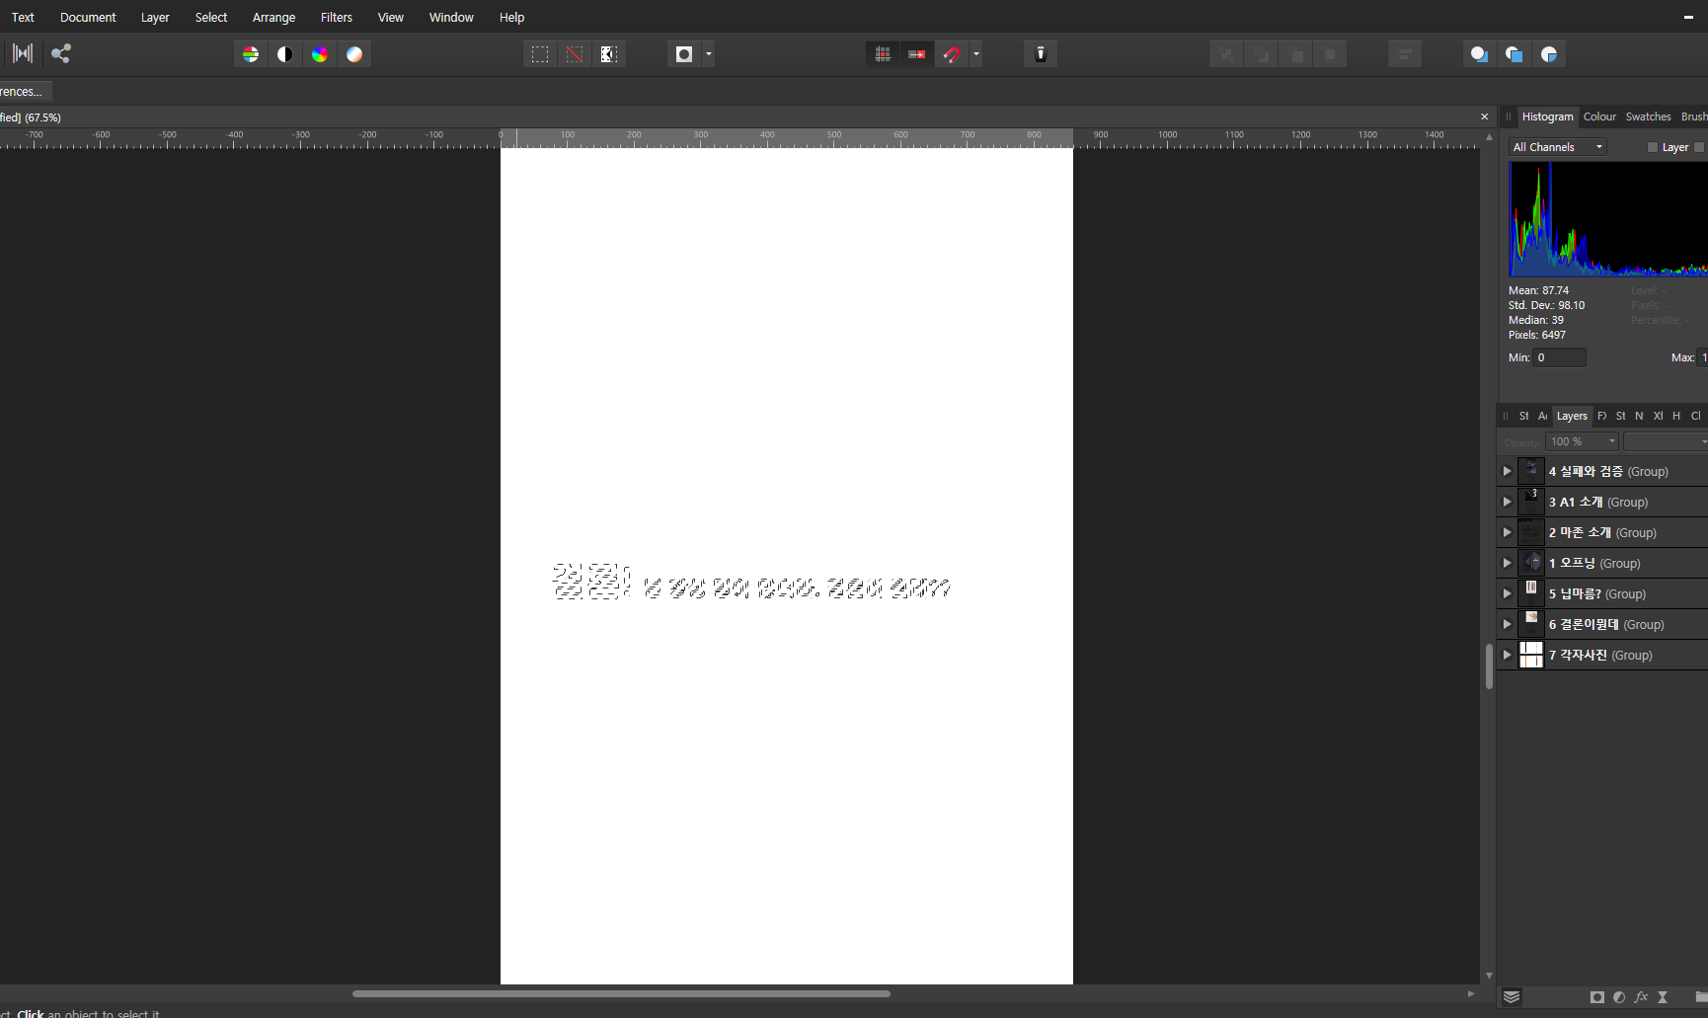Click the Layer Effects fx icon
This screenshot has height=1018, width=1708.
(1641, 997)
